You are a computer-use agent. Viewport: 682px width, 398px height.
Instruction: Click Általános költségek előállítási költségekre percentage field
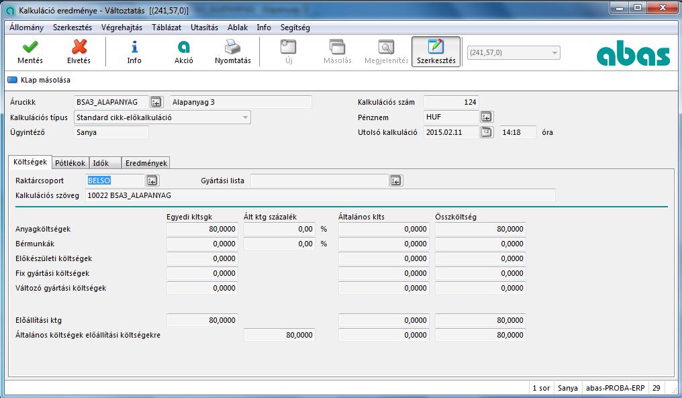pyautogui.click(x=280, y=335)
